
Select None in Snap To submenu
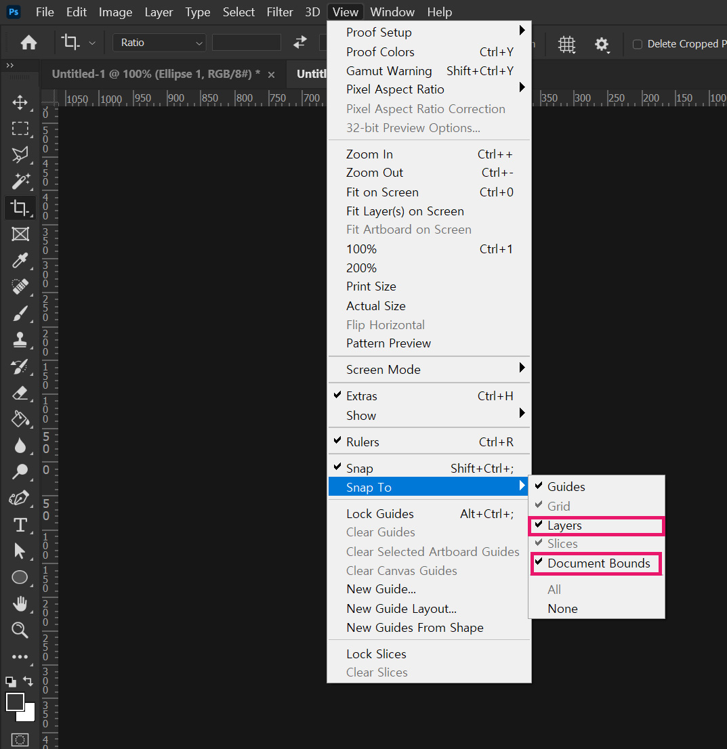[596, 609]
